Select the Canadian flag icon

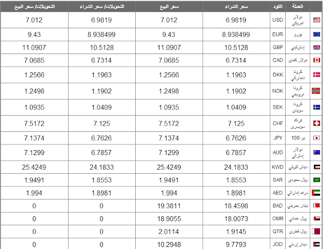[316, 61]
